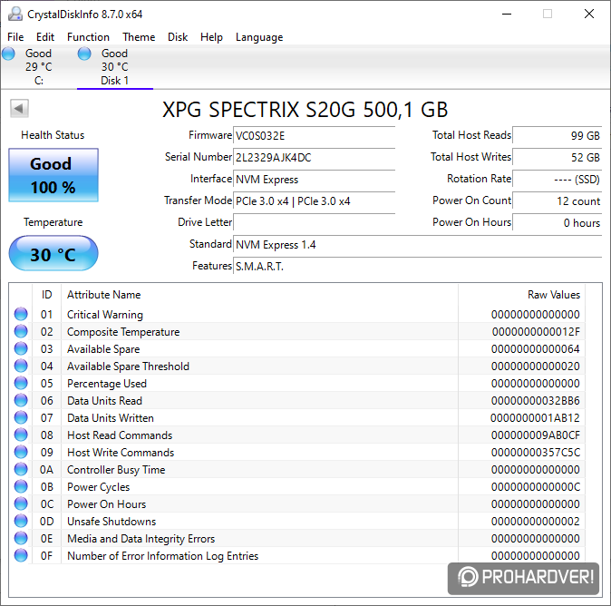Click the Controller Busy Time attribute name
This screenshot has height=606, width=611.
pyautogui.click(x=116, y=470)
